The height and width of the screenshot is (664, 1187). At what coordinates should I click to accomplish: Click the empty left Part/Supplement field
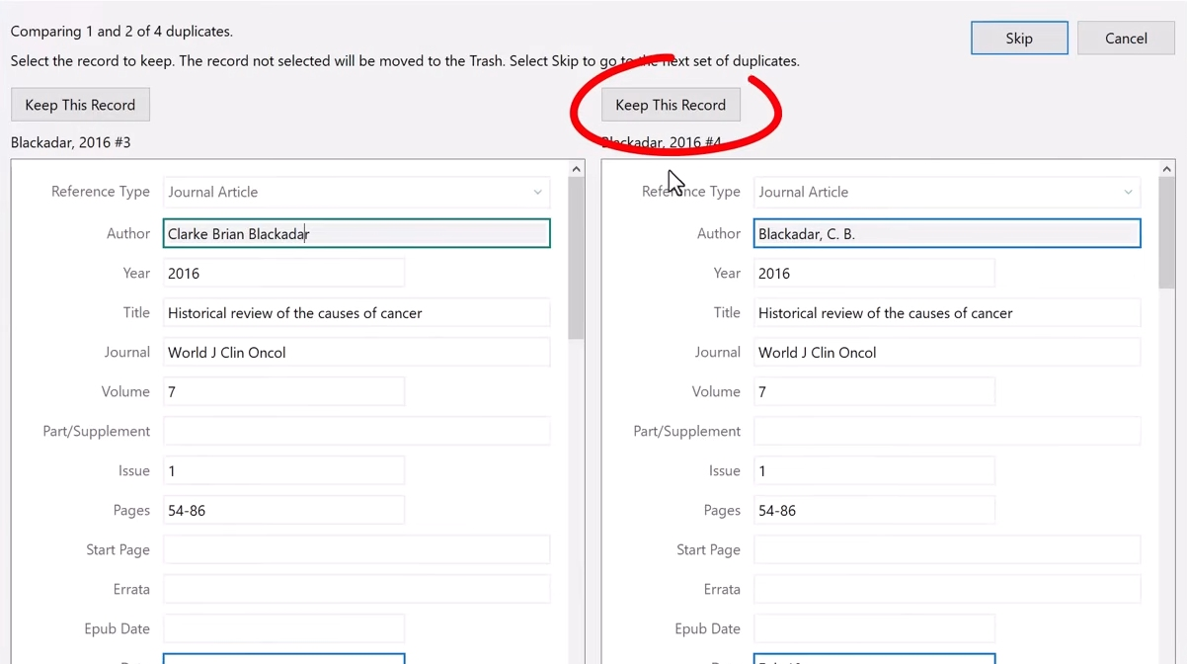pos(356,432)
